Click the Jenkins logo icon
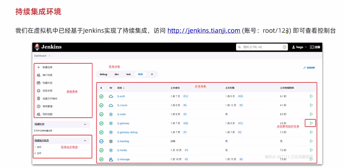The width and height of the screenshot is (345, 168). click(x=37, y=47)
